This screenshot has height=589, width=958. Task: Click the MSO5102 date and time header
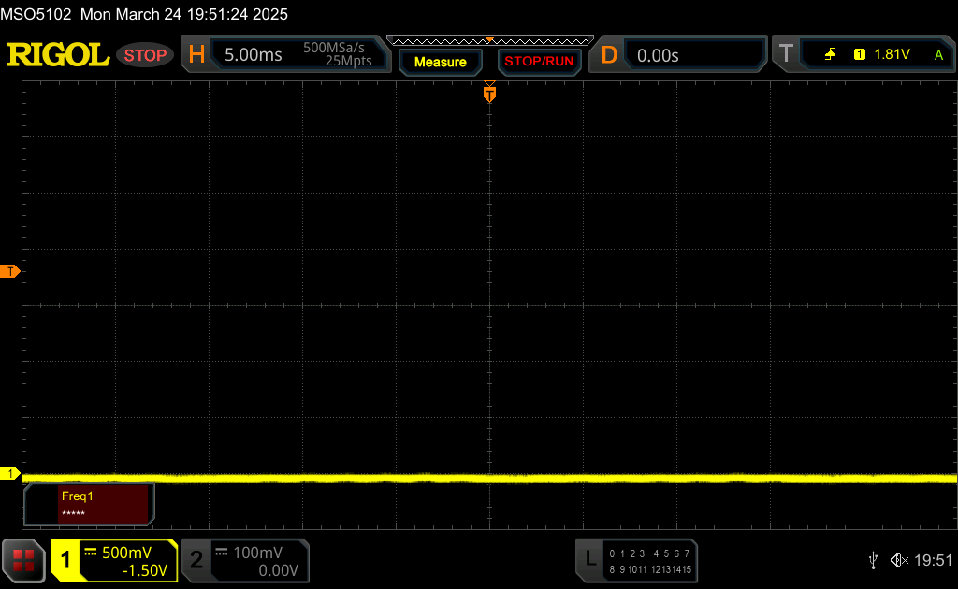pyautogui.click(x=144, y=14)
